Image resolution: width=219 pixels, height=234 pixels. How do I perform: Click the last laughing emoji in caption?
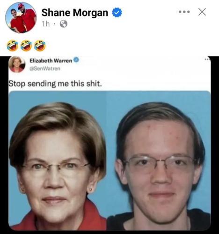tap(40, 45)
